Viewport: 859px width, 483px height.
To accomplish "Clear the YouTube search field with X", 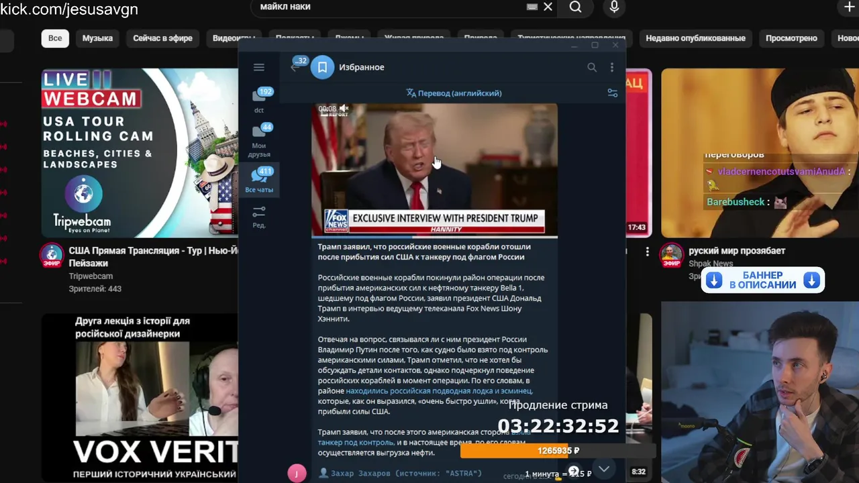I will click(x=548, y=7).
